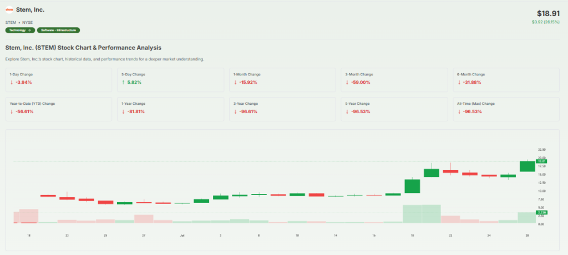Select the 5-Year Change card
The width and height of the screenshot is (568, 255).
click(394, 109)
